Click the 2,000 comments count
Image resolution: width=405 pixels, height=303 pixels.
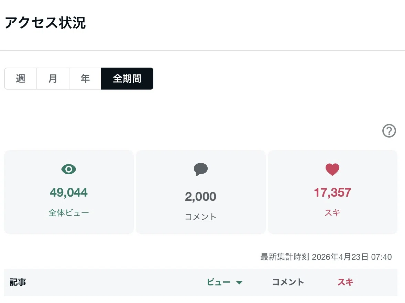(201, 197)
